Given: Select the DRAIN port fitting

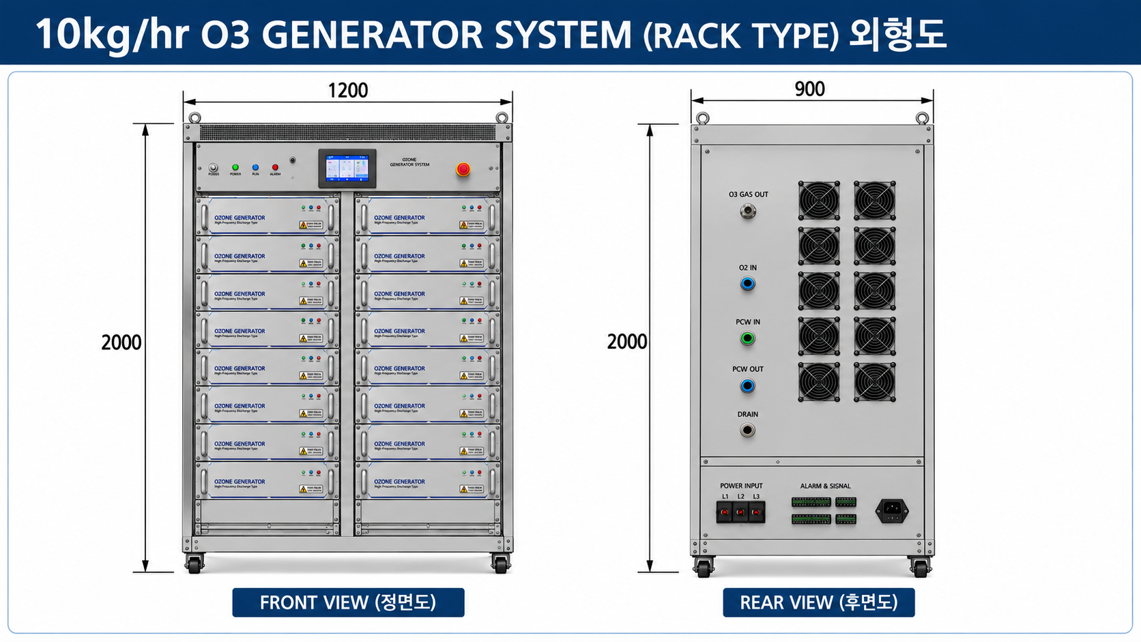Looking at the screenshot, I should click(x=748, y=431).
